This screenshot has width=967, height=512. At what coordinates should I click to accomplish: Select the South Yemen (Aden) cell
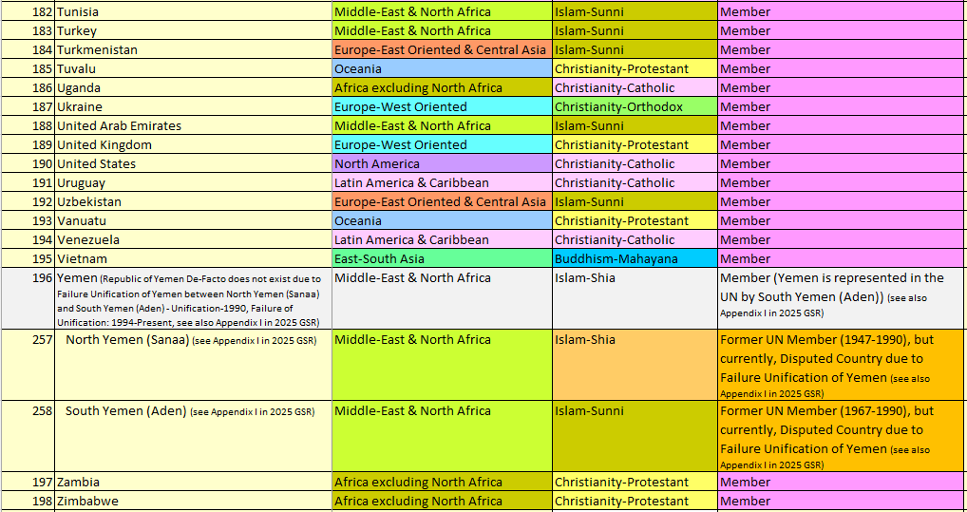(194, 436)
